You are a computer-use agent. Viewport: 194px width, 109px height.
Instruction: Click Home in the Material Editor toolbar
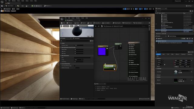click(x=90, y=23)
